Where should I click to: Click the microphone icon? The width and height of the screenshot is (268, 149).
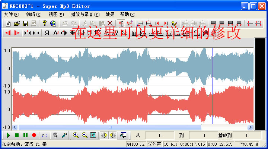pos(64,135)
